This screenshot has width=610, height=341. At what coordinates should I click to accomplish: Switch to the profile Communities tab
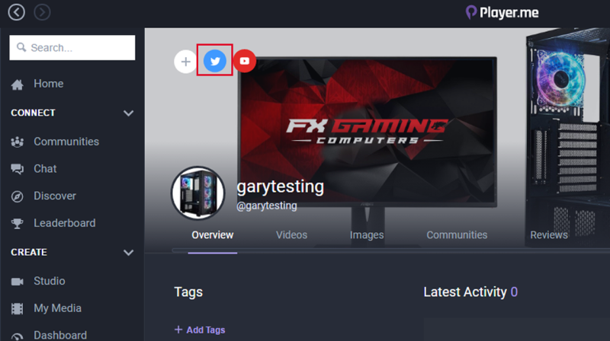(457, 235)
